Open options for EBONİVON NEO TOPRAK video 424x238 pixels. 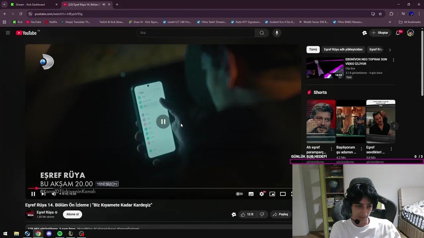(x=394, y=60)
